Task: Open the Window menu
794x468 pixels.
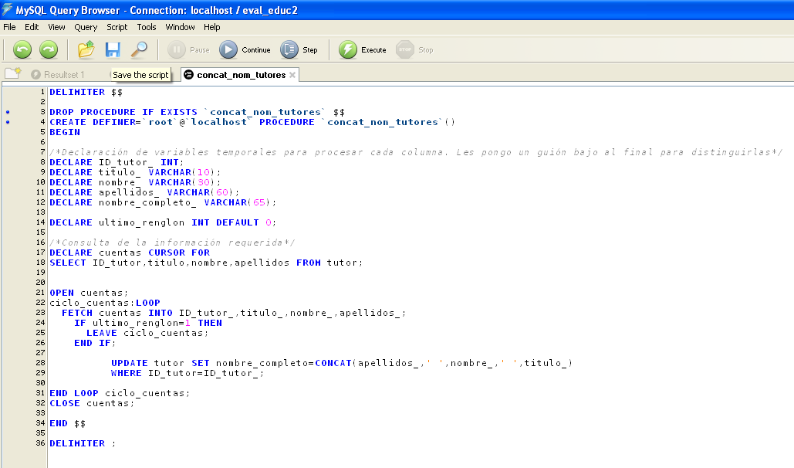Action: (x=180, y=26)
